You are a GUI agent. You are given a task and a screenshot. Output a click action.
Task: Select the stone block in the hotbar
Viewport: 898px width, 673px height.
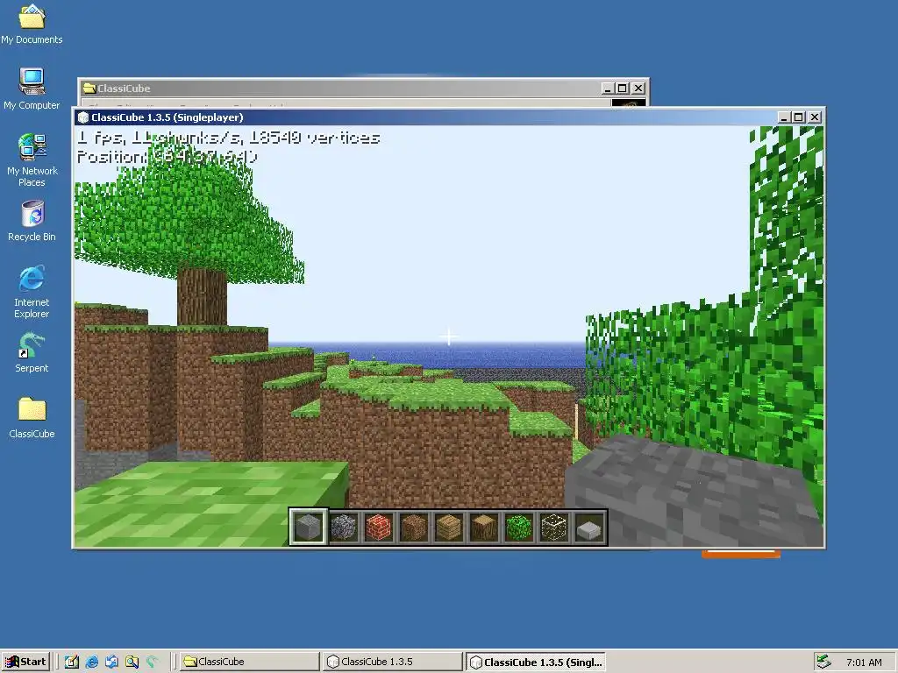click(308, 527)
